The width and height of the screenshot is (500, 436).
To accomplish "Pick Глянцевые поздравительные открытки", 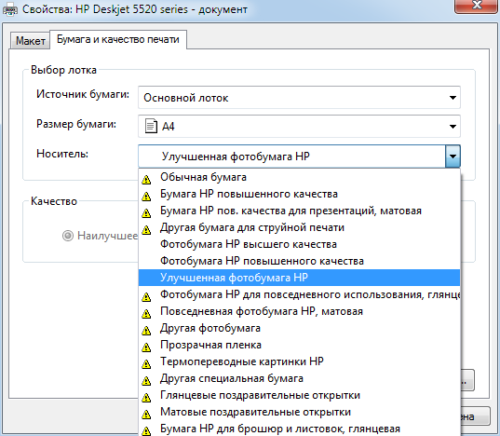I will click(x=299, y=395).
